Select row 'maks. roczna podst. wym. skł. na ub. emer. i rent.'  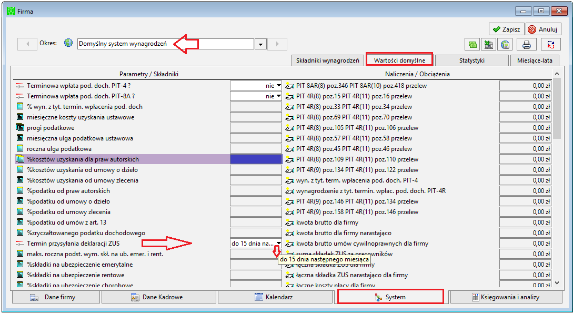click(123, 254)
